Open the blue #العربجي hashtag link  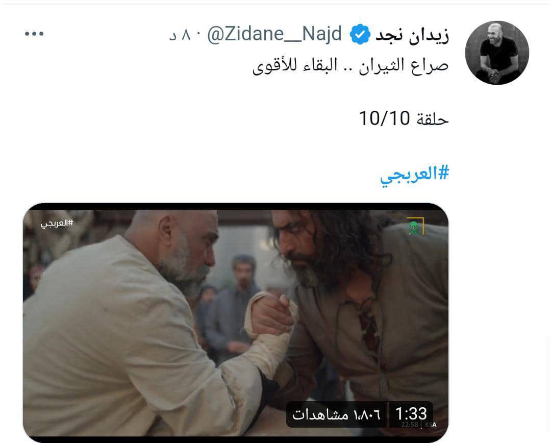[414, 175]
